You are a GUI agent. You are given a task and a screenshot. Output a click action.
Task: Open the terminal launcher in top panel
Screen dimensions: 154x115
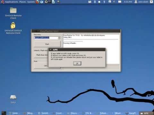coord(50,2)
